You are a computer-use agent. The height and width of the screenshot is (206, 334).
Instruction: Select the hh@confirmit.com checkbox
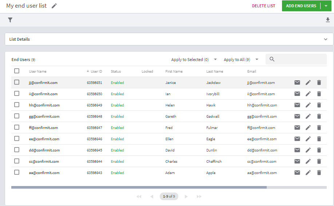pyautogui.click(x=17, y=105)
